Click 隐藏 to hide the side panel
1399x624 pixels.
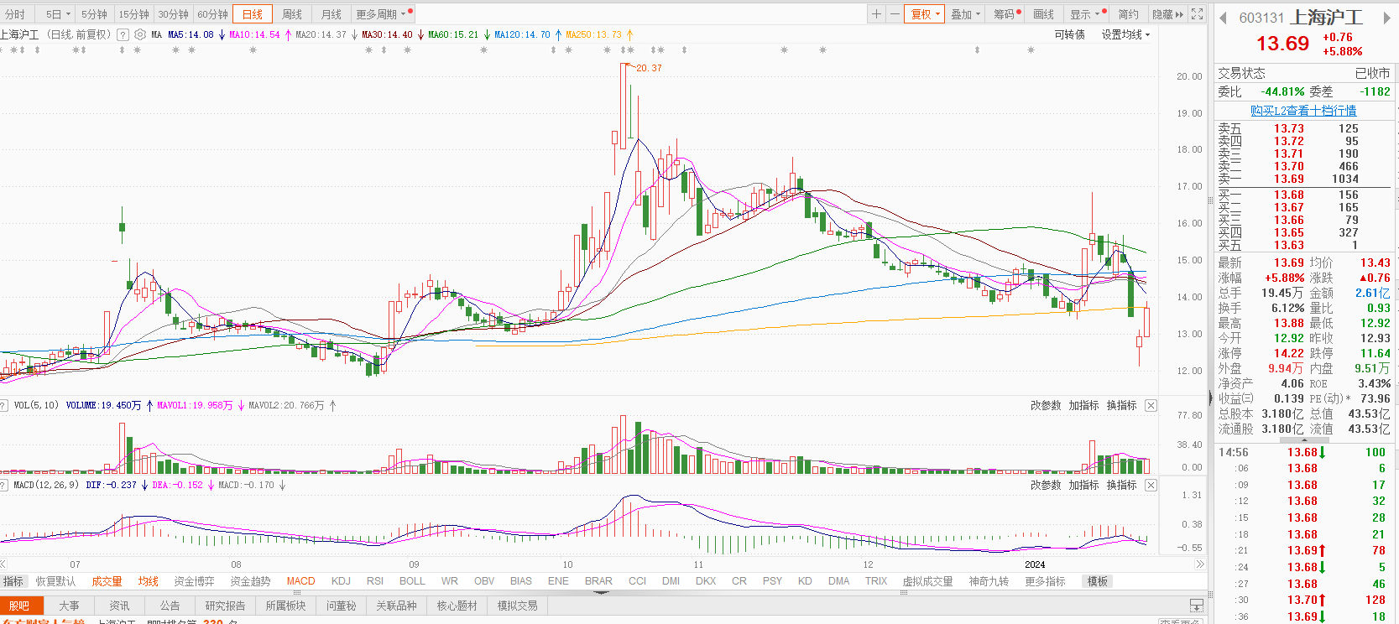[x=1167, y=14]
